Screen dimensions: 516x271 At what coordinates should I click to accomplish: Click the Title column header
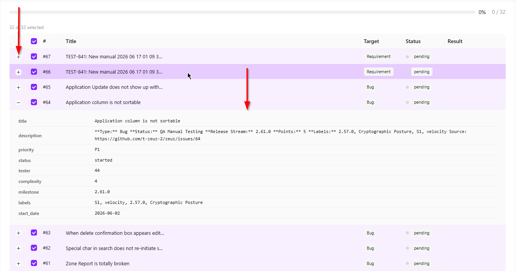pyautogui.click(x=71, y=41)
